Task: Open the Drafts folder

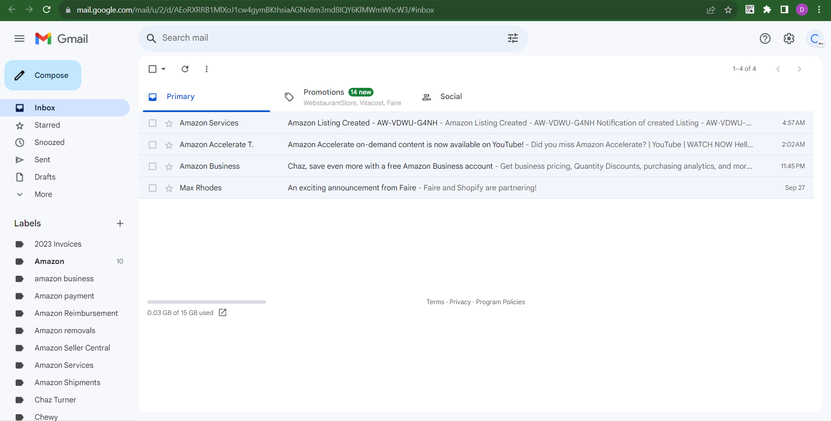Action: click(x=65, y=177)
